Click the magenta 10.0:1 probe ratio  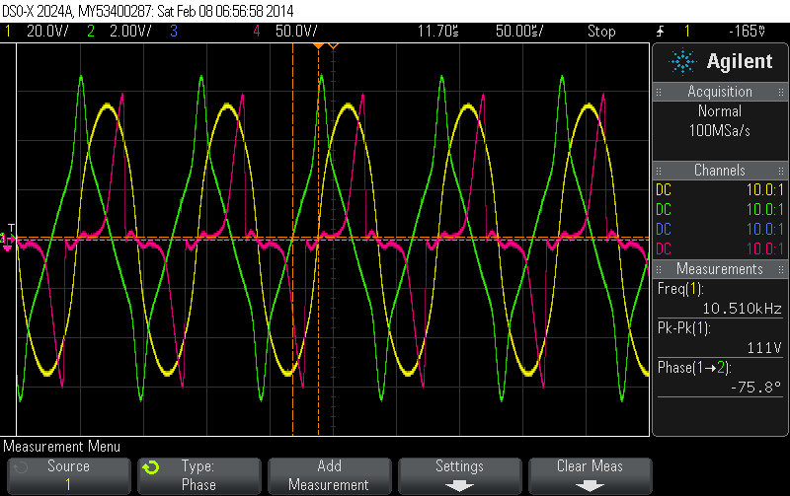(x=764, y=249)
